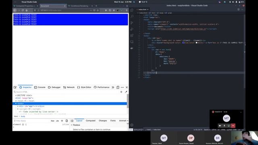Screen dimensions: 258x145
Task: Close the Document browser tab
Action: point(65,6)
